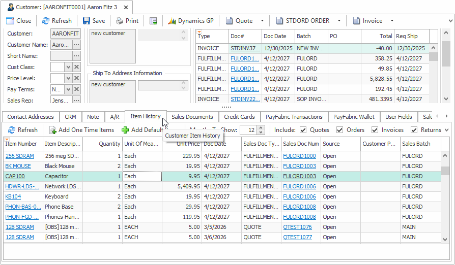The image size is (455, 265).
Task: Open the PayFabric Wallet tab
Action: tap(354, 117)
